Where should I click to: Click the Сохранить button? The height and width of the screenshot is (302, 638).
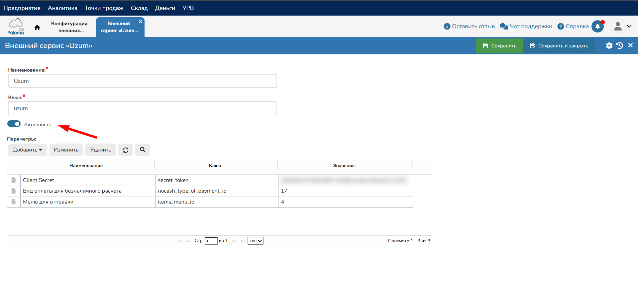(499, 46)
